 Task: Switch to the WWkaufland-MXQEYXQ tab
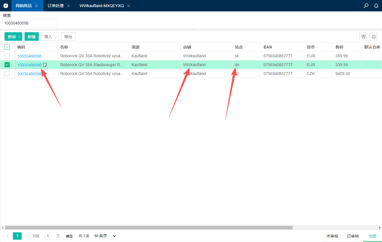102,6
